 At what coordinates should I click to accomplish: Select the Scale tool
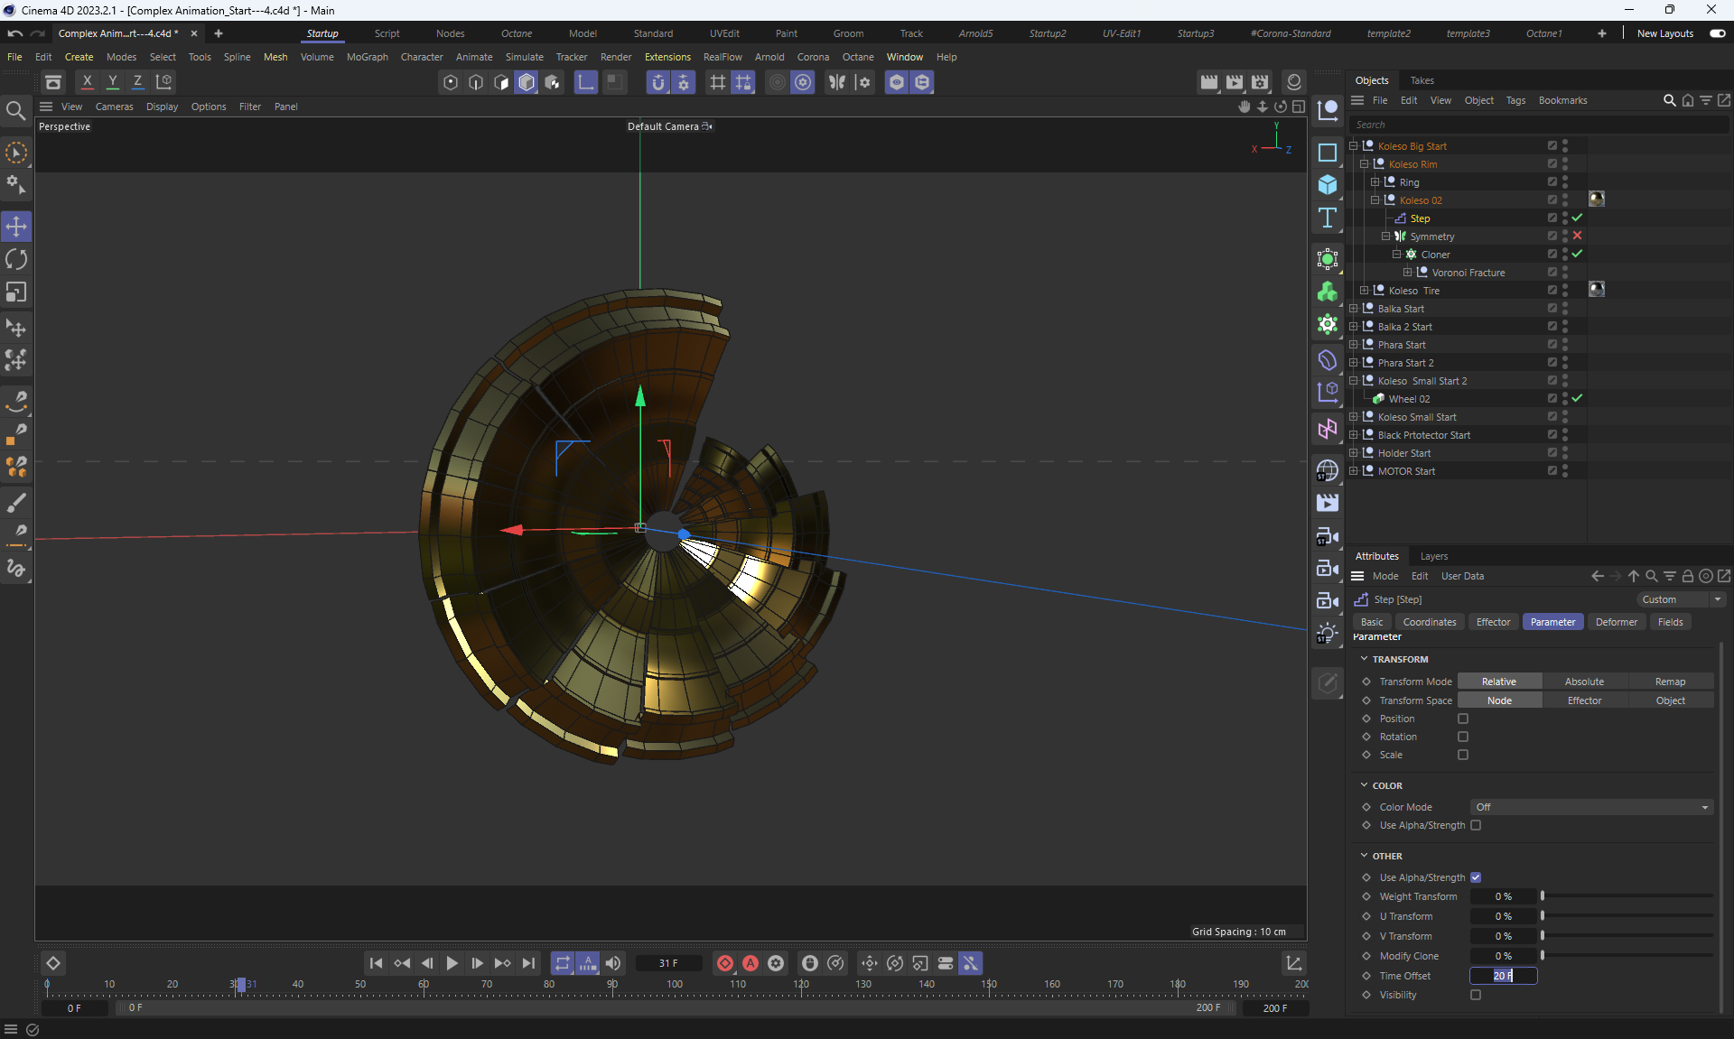16,292
